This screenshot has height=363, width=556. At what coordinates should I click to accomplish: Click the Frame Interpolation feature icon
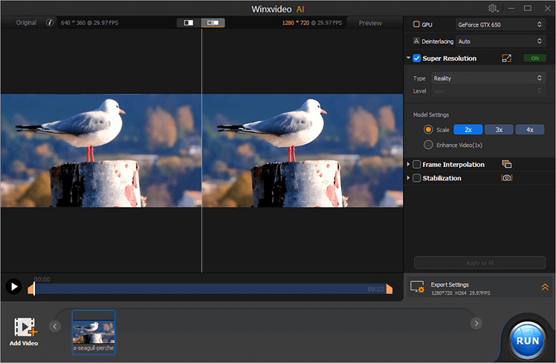coord(507,164)
